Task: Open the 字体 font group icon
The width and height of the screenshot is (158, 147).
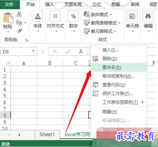Action: point(38,16)
